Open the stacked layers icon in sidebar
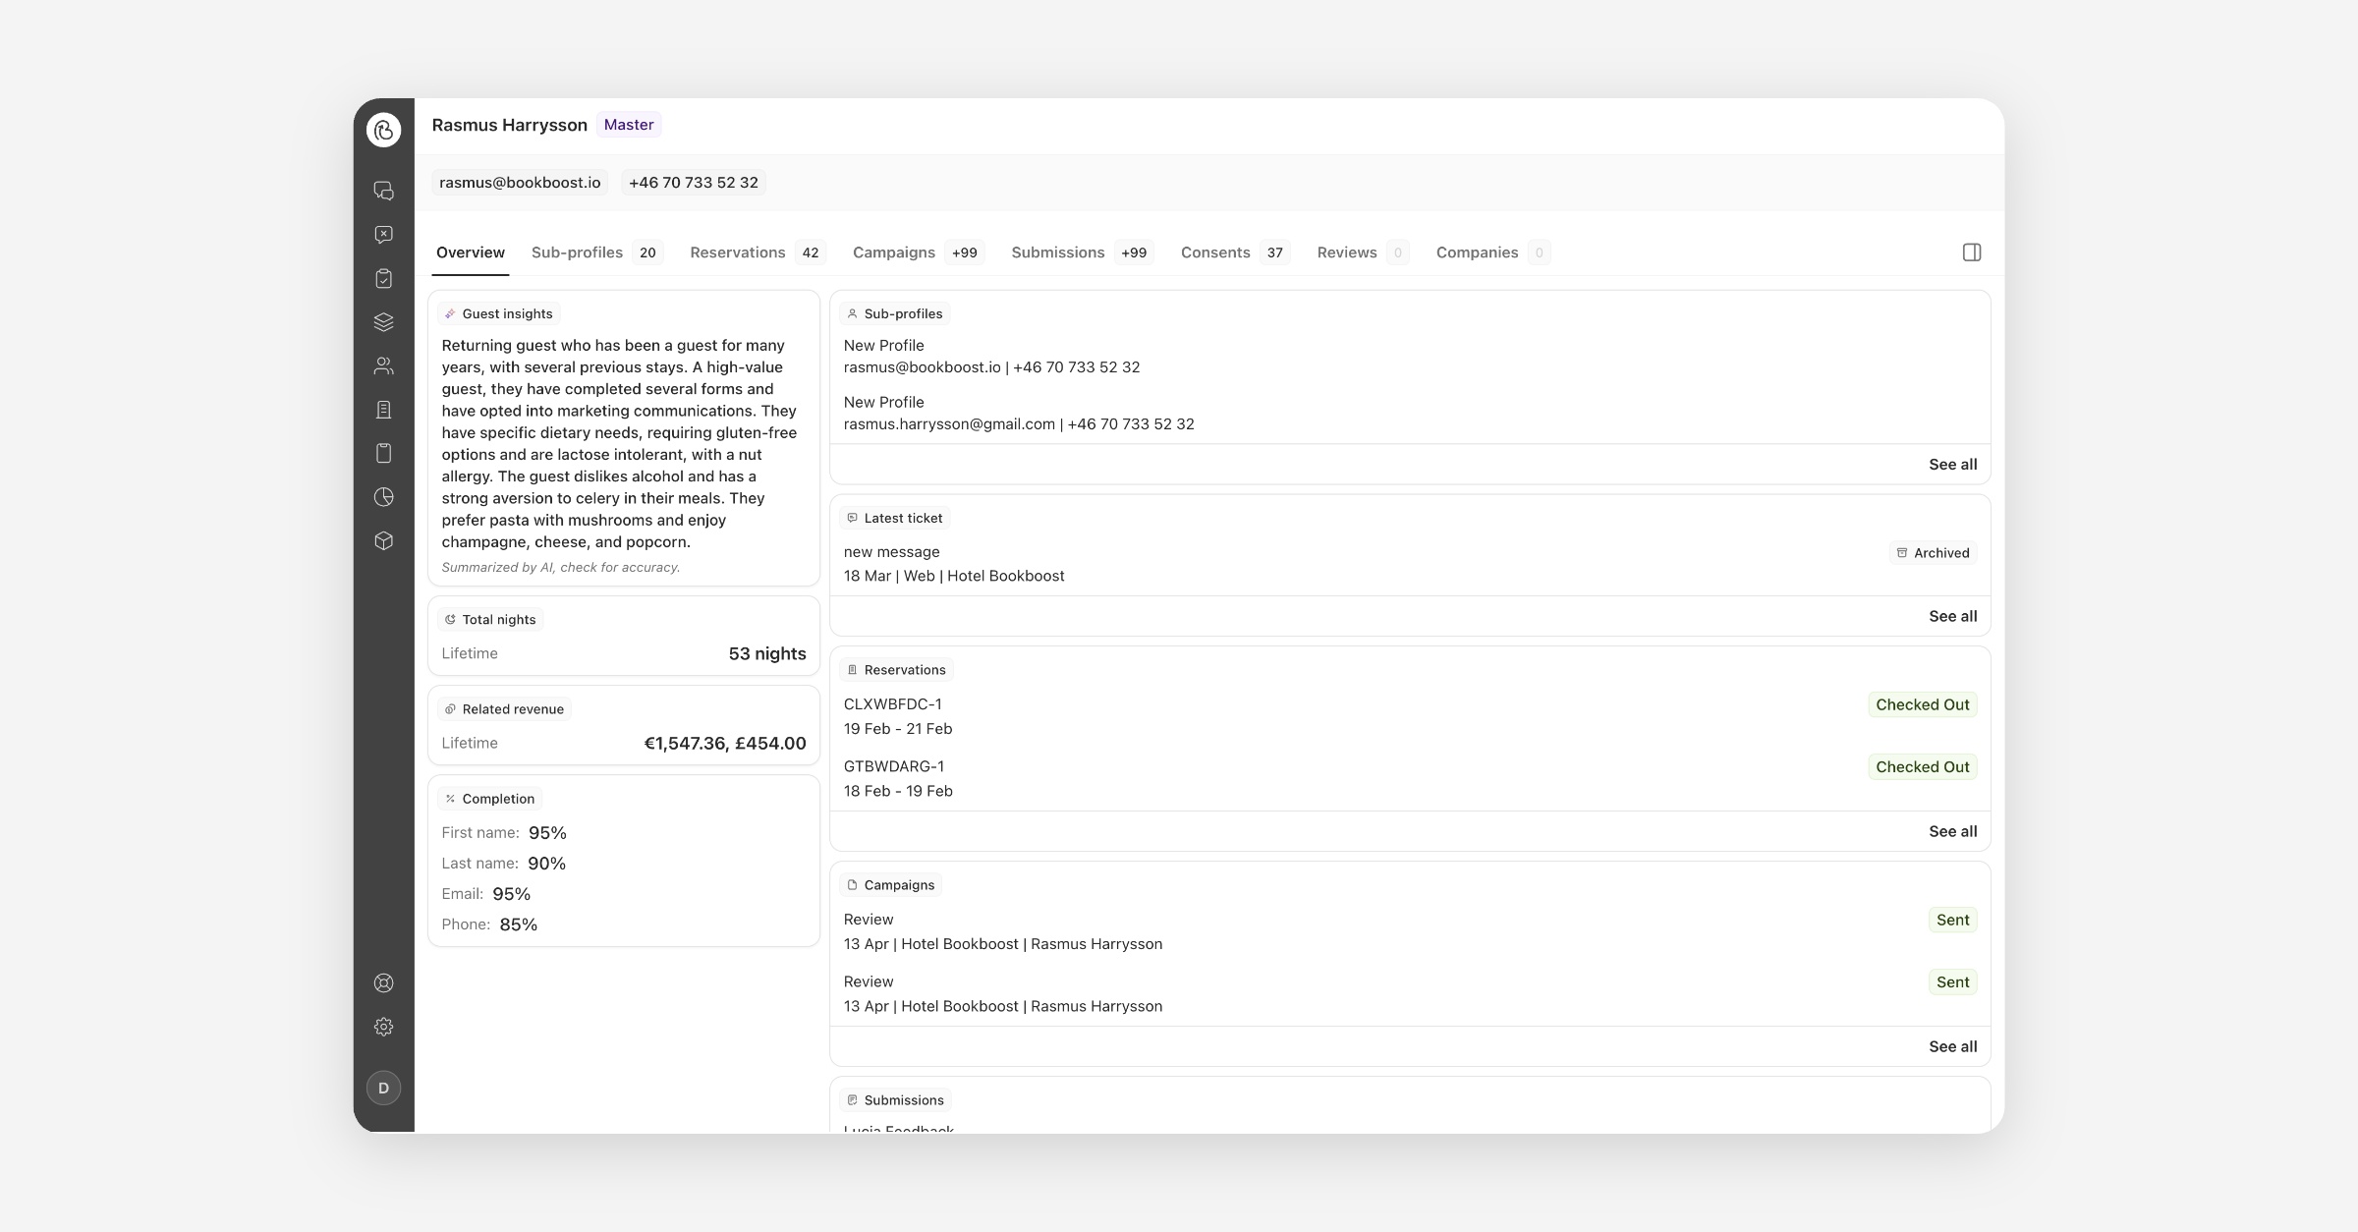Image resolution: width=2358 pixels, height=1232 pixels. click(383, 322)
